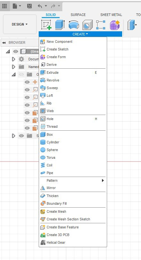
Task: Pick the Thicken command
Action: click(x=73, y=196)
